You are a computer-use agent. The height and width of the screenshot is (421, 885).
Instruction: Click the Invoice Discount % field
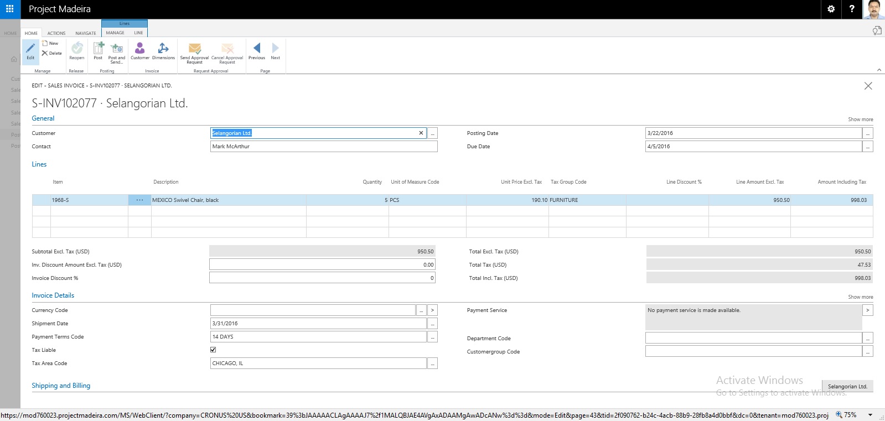(x=322, y=278)
